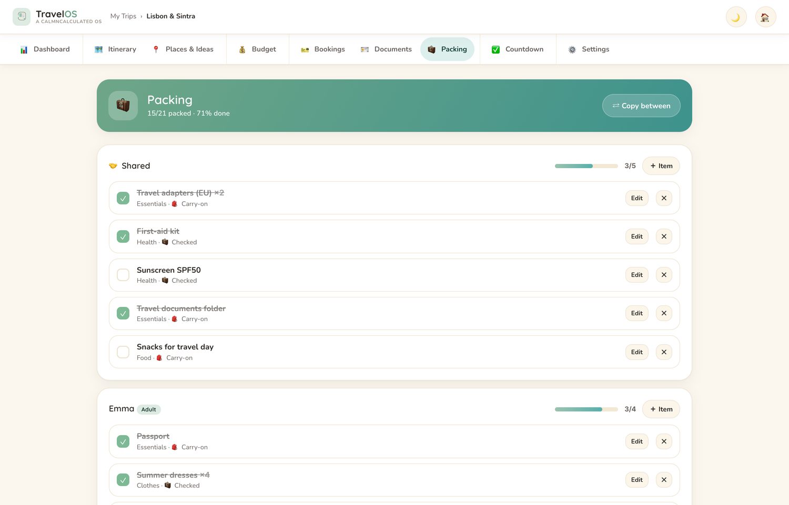Delete Travel documents folder item

click(664, 313)
